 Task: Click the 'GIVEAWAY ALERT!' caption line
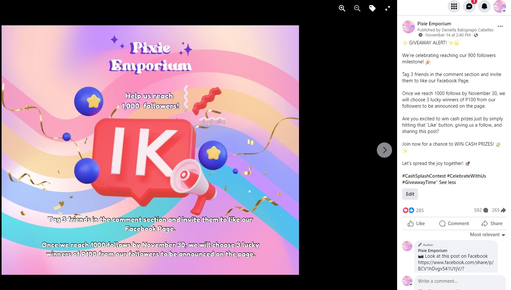431,43
